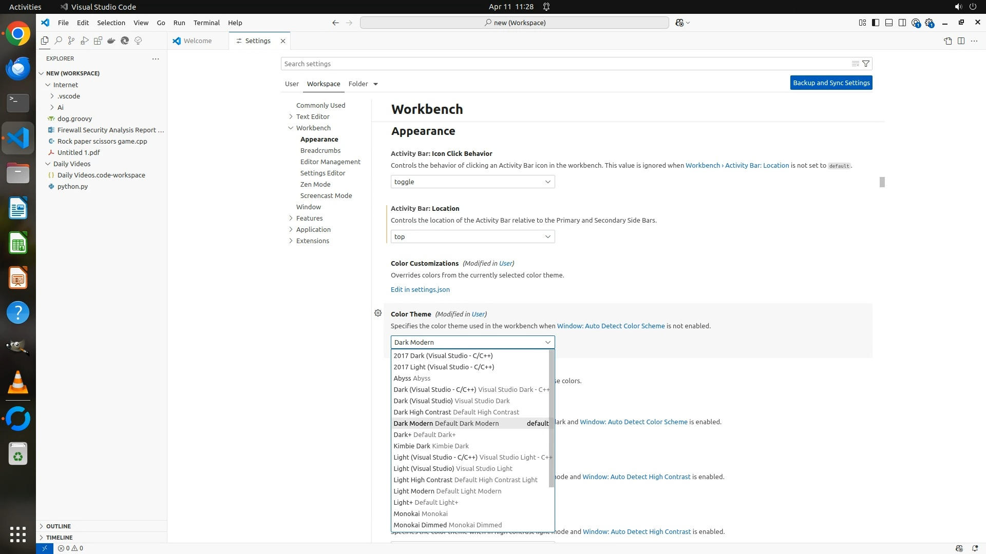Open the Extensions view icon

[98, 41]
